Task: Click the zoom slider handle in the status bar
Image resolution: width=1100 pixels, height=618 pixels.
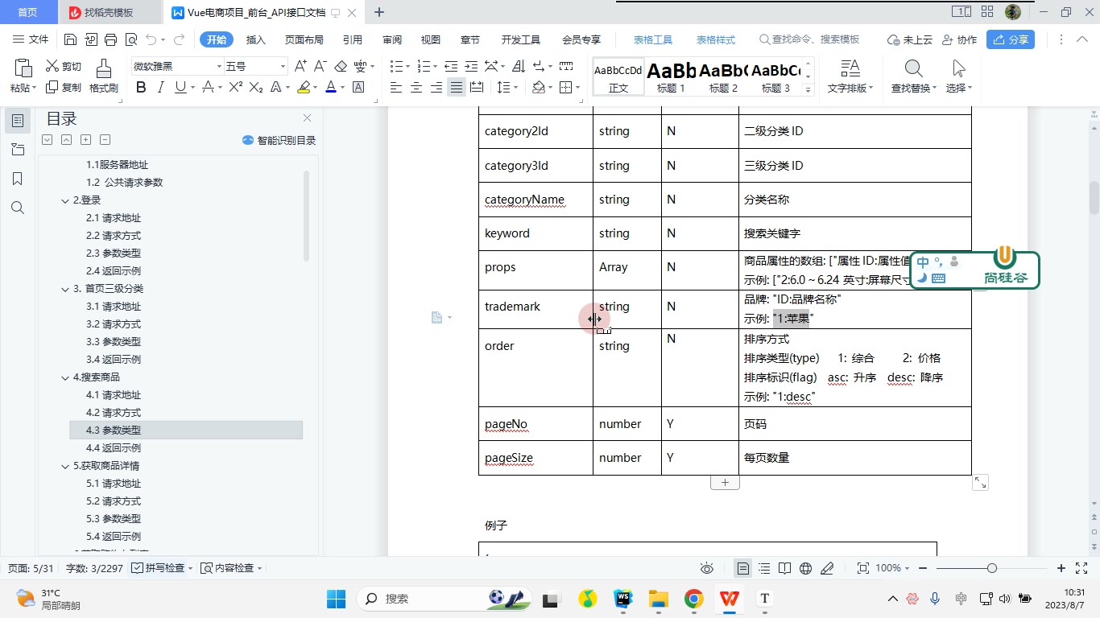Action: [992, 568]
